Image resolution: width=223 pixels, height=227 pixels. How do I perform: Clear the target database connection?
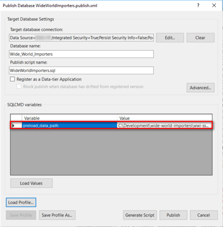200,37
